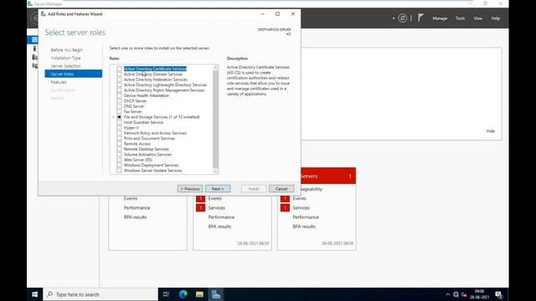
Task: Switch to Server Manager taskbar icon
Action: [216, 294]
